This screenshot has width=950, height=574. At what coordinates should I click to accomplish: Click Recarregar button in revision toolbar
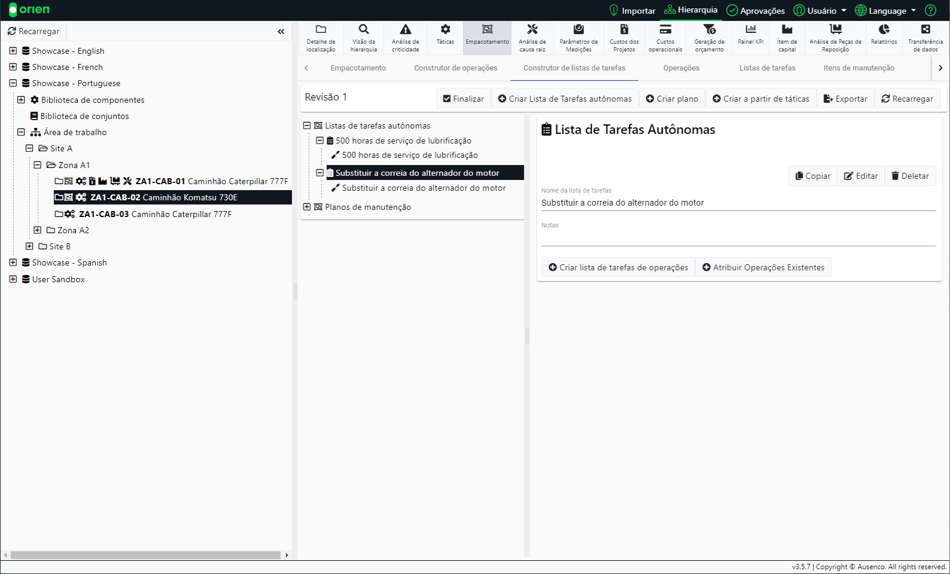tap(907, 99)
